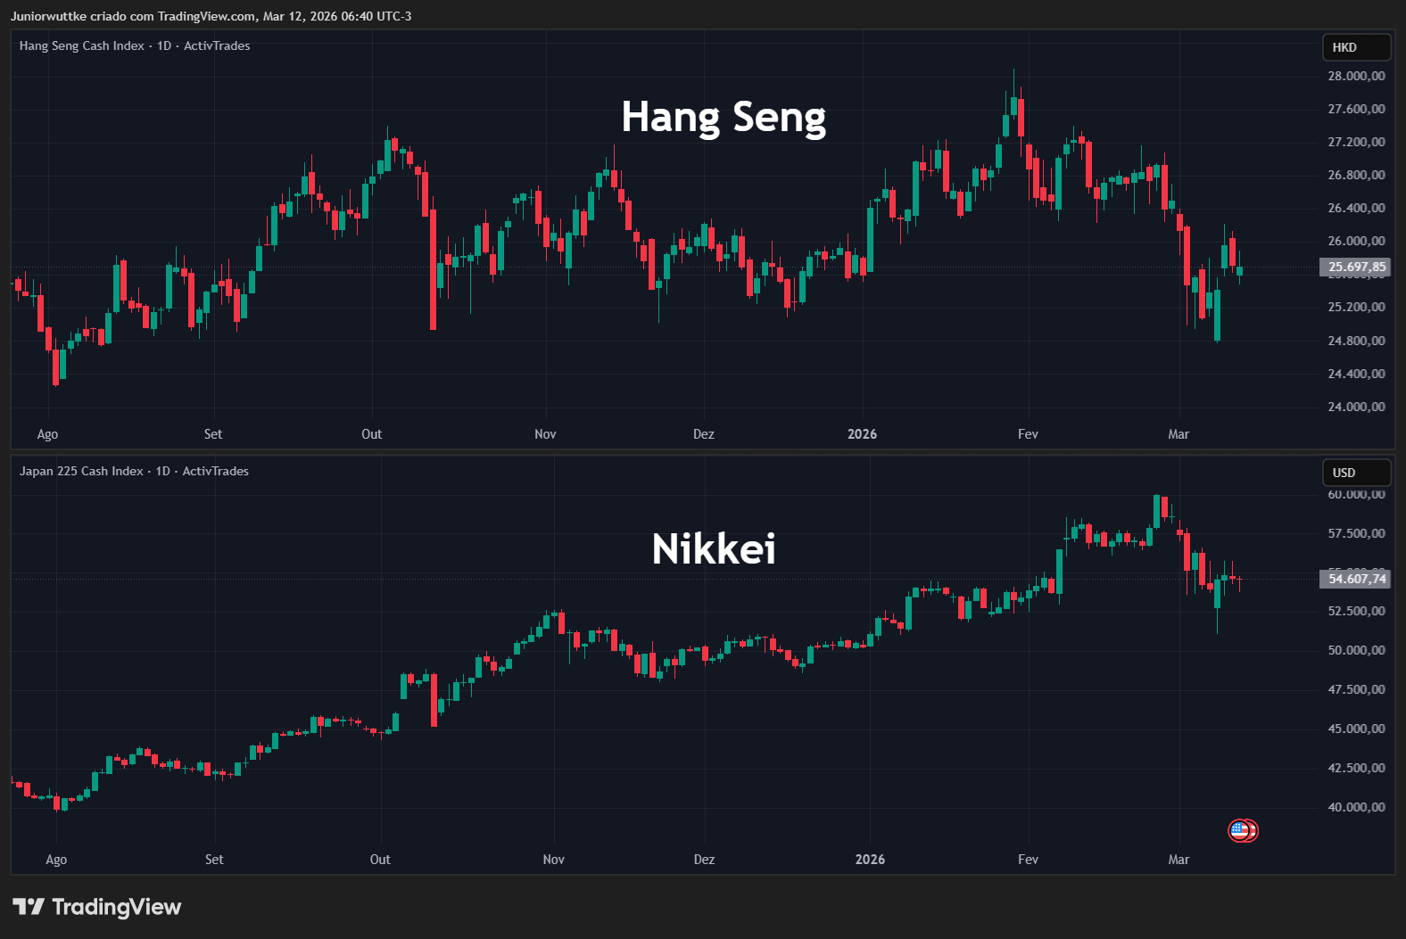Select the large 'Hang Seng' text annotation
Viewport: 1406px width, 939px height.
click(724, 118)
